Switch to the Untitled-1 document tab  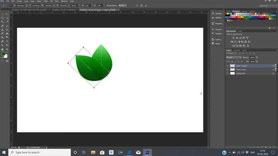[31, 10]
